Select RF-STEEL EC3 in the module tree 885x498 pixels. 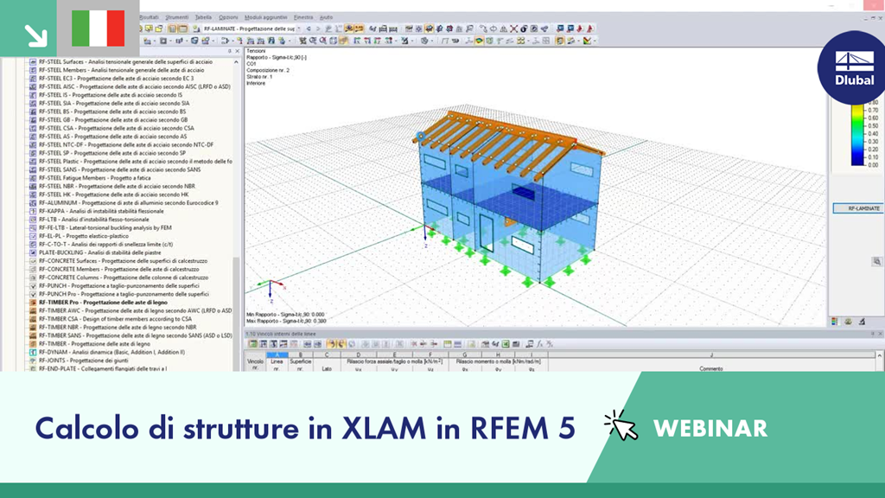[116, 79]
